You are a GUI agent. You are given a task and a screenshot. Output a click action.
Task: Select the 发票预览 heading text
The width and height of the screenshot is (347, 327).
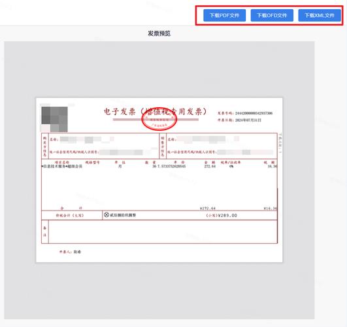[x=159, y=33]
